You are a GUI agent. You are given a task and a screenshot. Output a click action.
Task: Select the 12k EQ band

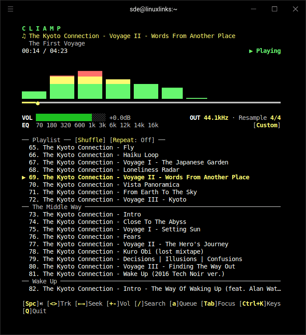pos(125,125)
